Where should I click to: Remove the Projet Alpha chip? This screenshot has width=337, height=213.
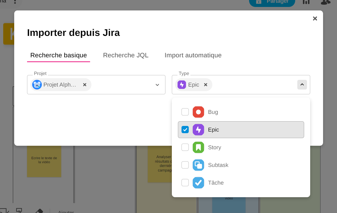tap(85, 85)
